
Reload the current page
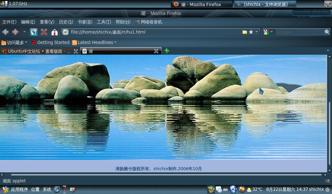(x=34, y=32)
